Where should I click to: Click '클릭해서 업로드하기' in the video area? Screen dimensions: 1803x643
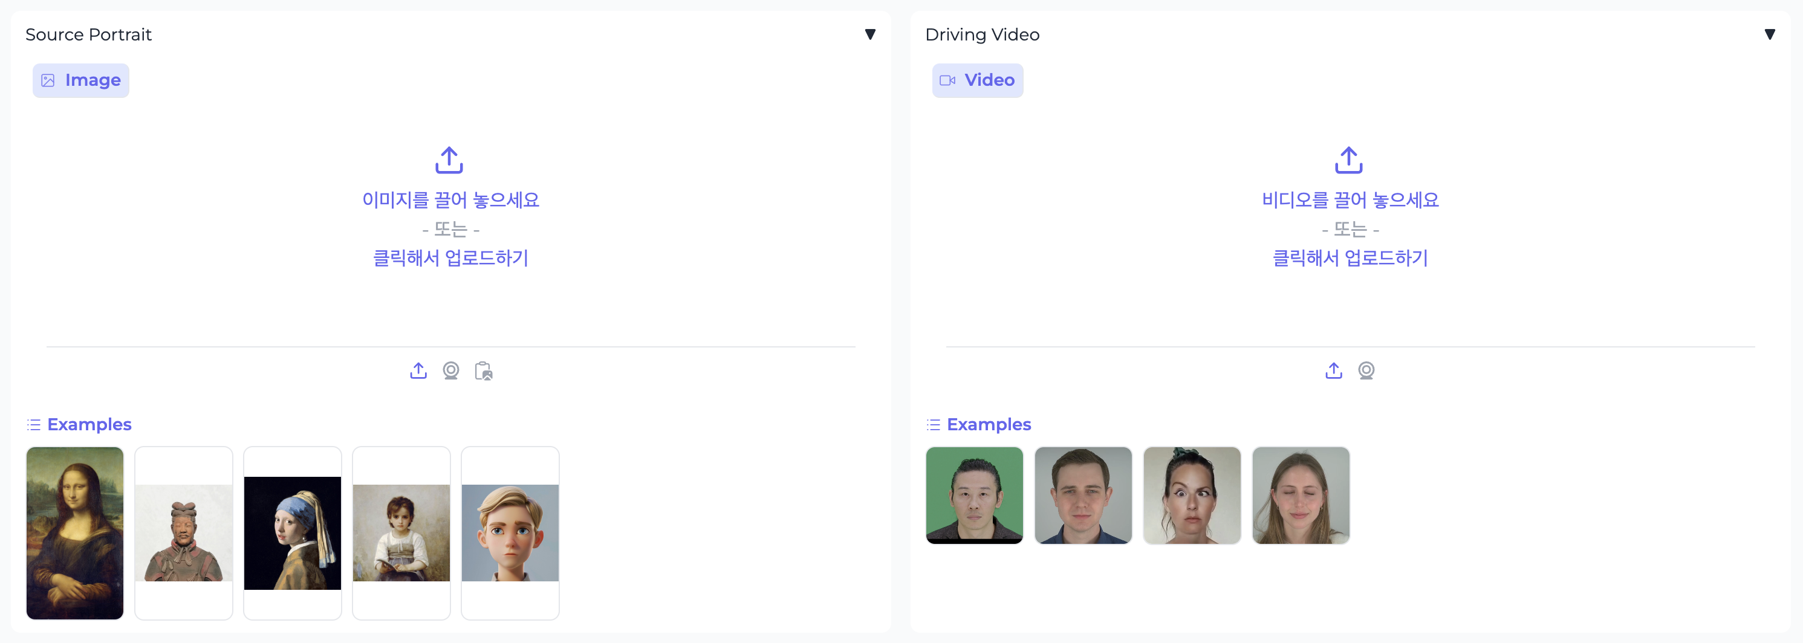point(1350,258)
